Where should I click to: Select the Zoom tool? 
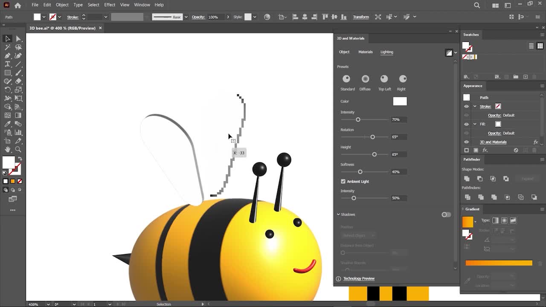[x=18, y=150]
